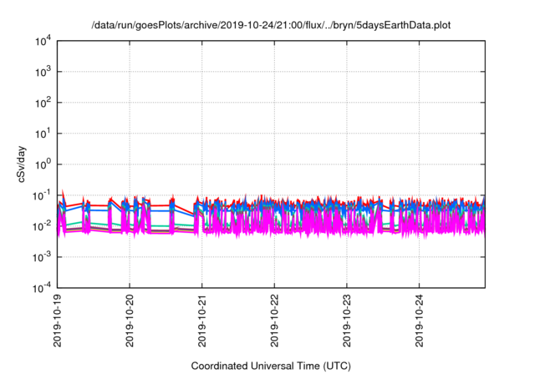Image resolution: width=535 pixels, height=374 pixels.
Task: Click the 2019-10-20 x-axis date label
Action: point(130,321)
